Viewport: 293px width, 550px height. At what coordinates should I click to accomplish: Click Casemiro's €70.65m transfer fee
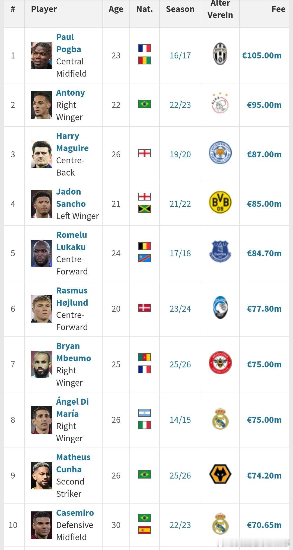tap(264, 525)
